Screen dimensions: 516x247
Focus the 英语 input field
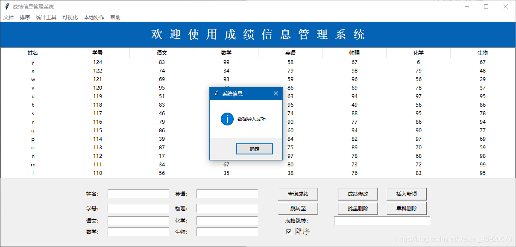[x=227, y=194]
